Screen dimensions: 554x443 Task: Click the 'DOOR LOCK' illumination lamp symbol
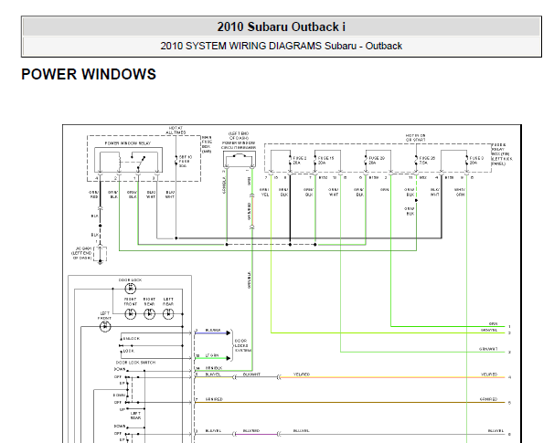(131, 289)
